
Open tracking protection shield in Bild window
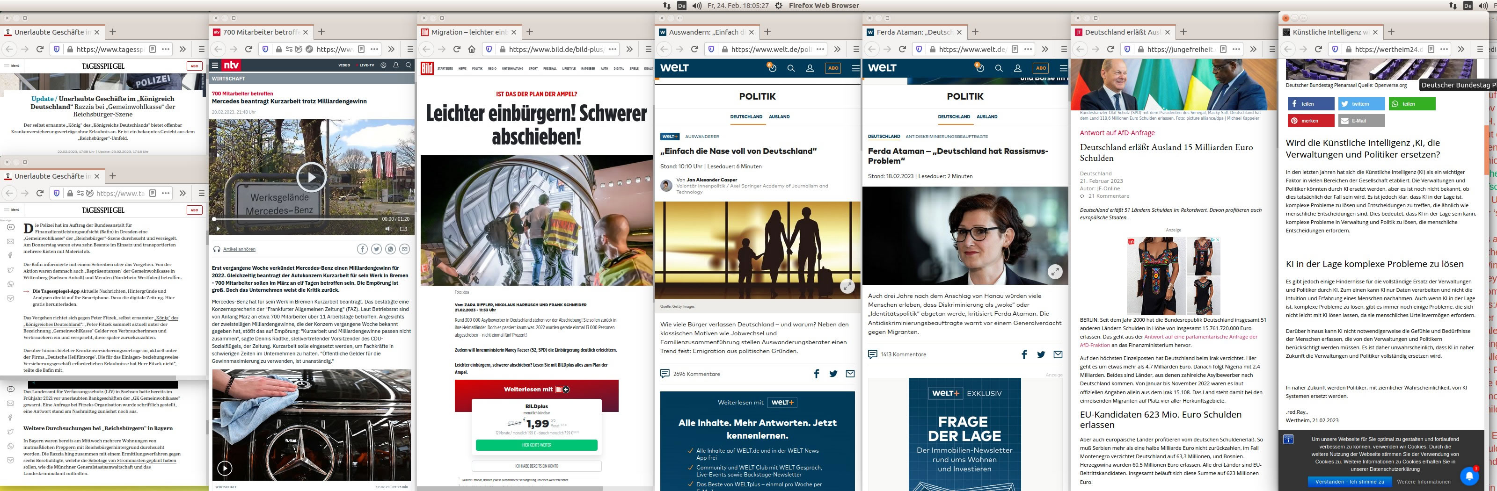pyautogui.click(x=489, y=49)
